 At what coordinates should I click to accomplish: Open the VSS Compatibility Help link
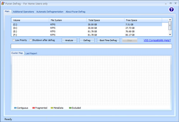(x=157, y=40)
